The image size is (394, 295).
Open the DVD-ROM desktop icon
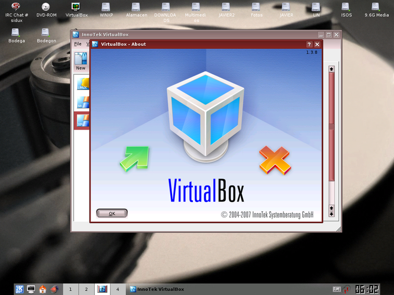coord(46,10)
